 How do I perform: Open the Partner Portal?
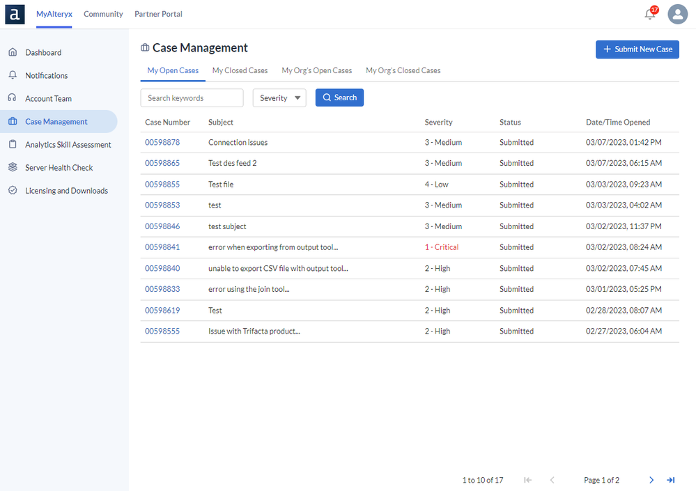point(157,14)
